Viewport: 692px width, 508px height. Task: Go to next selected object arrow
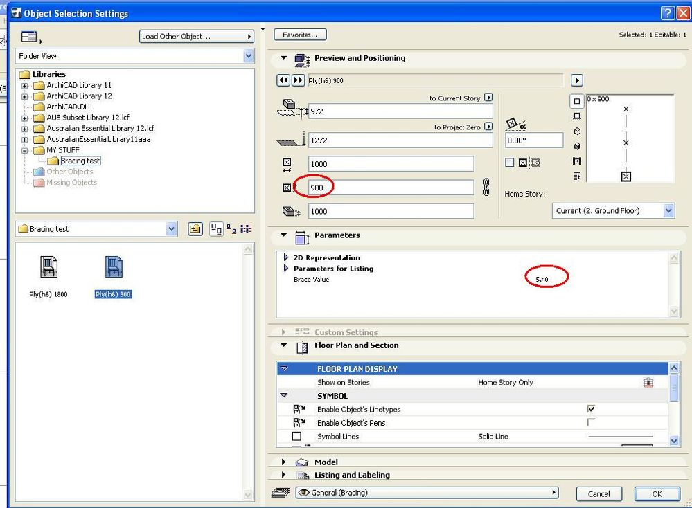(x=299, y=80)
